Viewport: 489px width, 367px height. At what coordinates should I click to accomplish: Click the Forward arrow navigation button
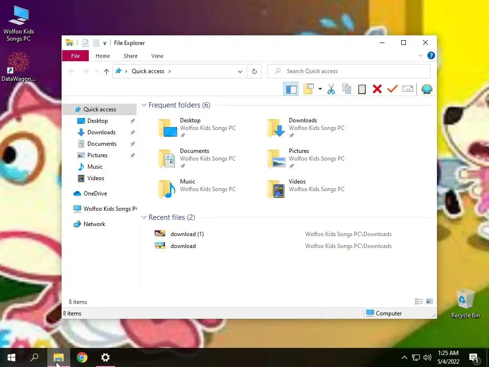(85, 72)
